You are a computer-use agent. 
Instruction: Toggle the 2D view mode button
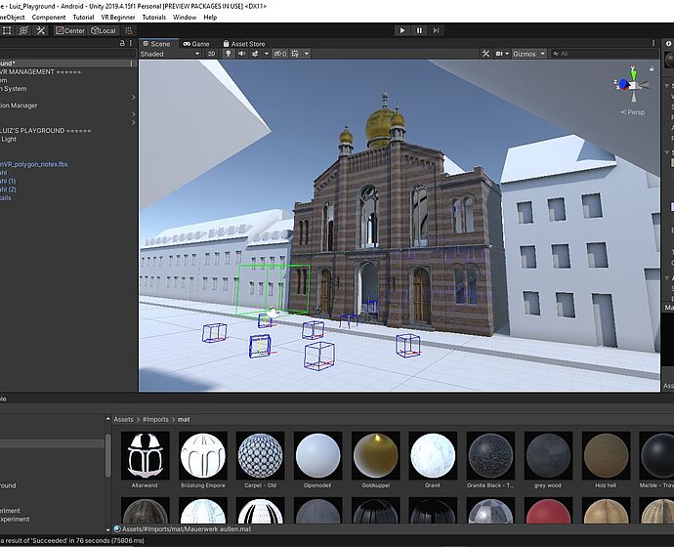[x=210, y=55]
